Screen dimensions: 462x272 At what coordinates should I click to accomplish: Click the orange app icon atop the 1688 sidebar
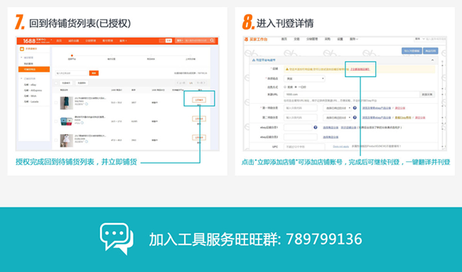click(x=22, y=49)
